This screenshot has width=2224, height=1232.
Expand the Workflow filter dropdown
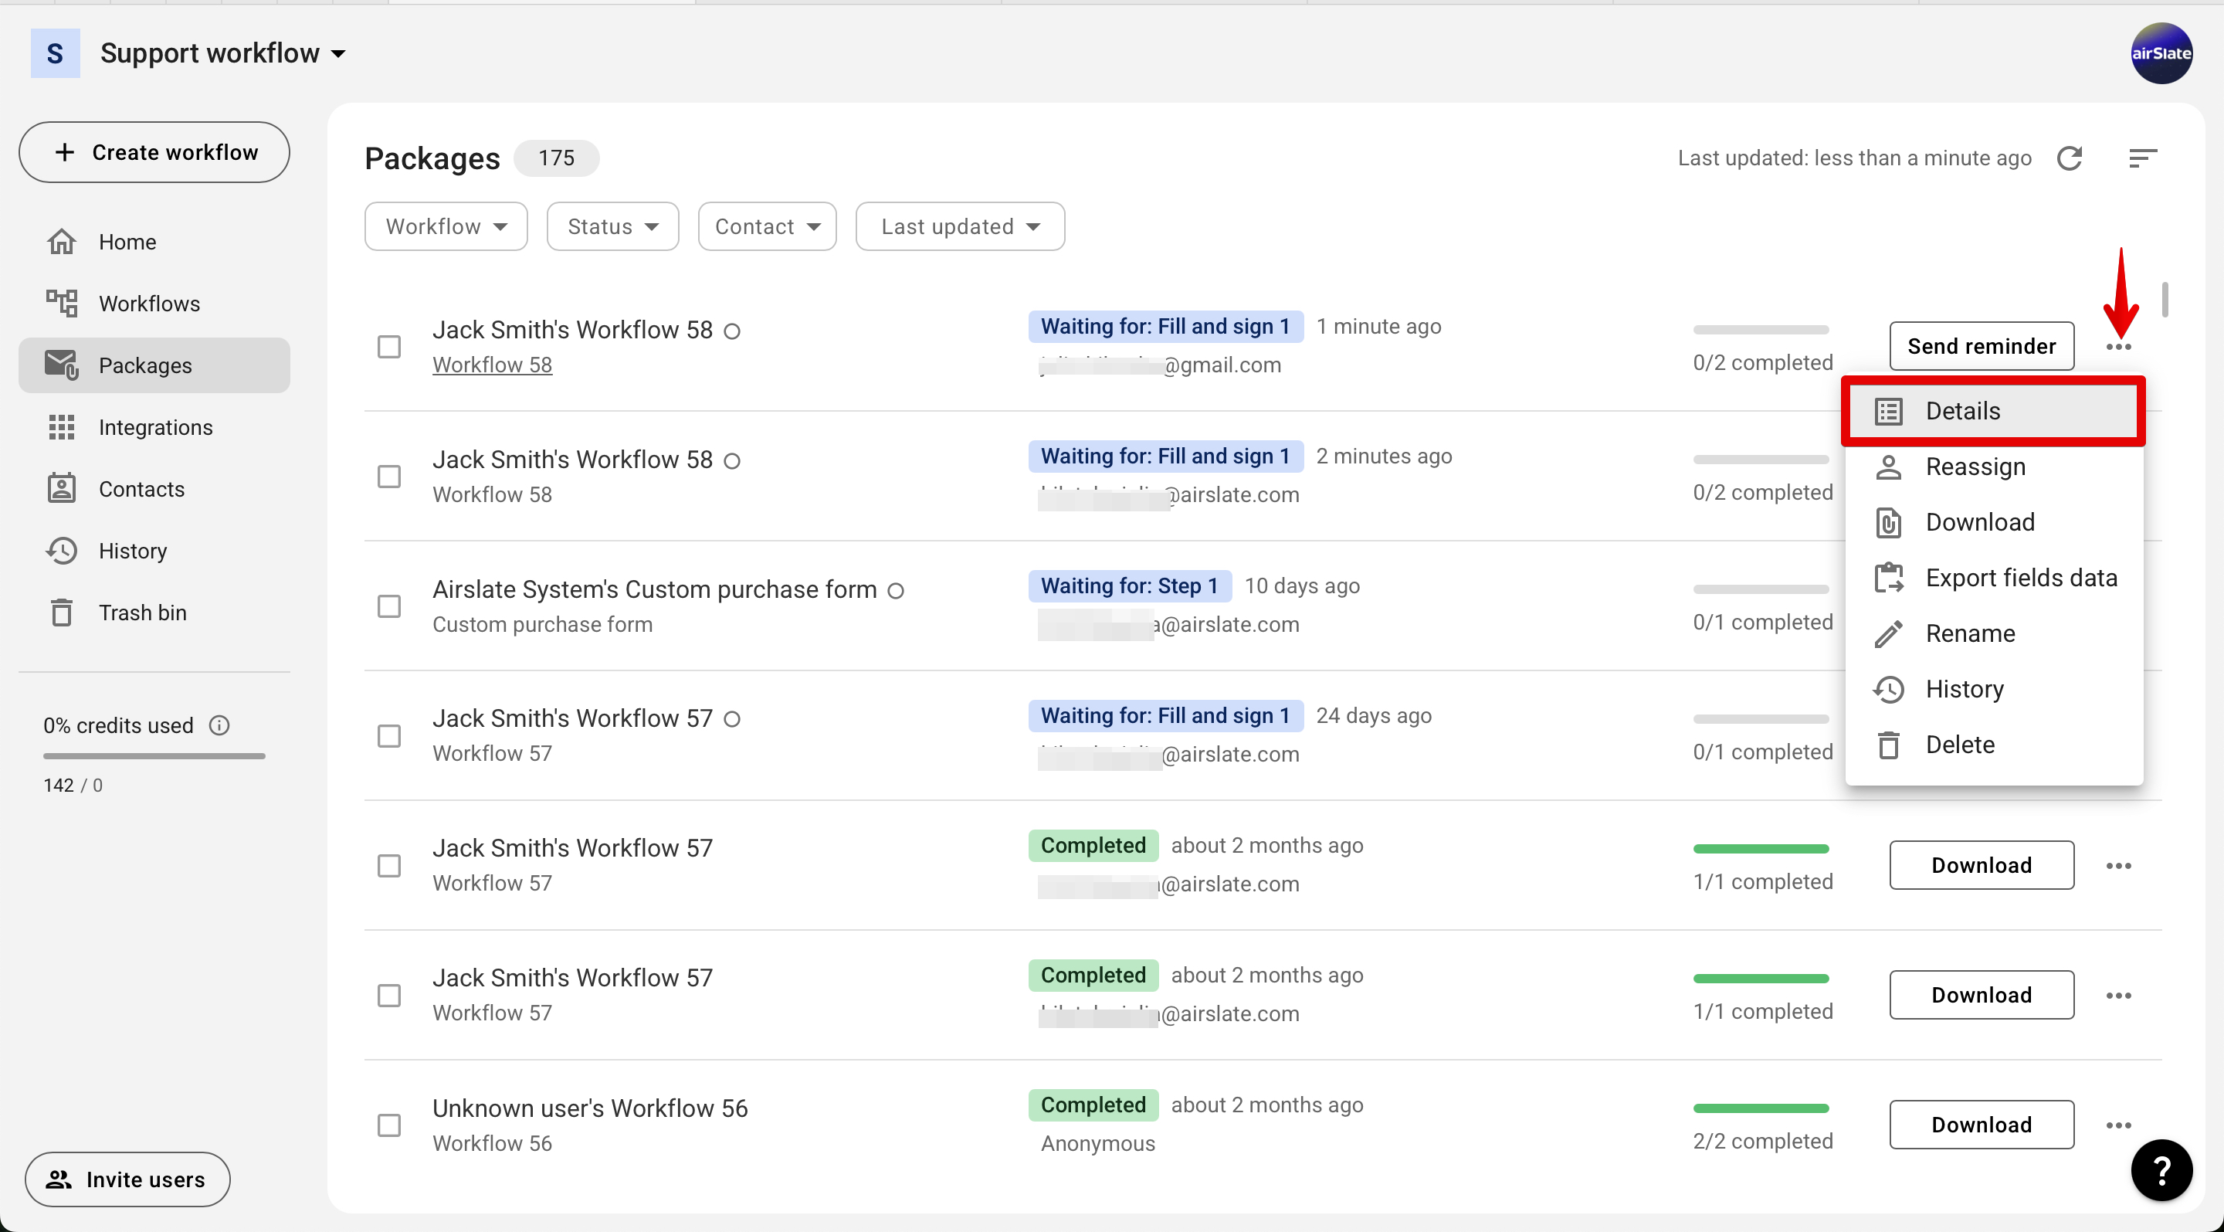(x=446, y=226)
